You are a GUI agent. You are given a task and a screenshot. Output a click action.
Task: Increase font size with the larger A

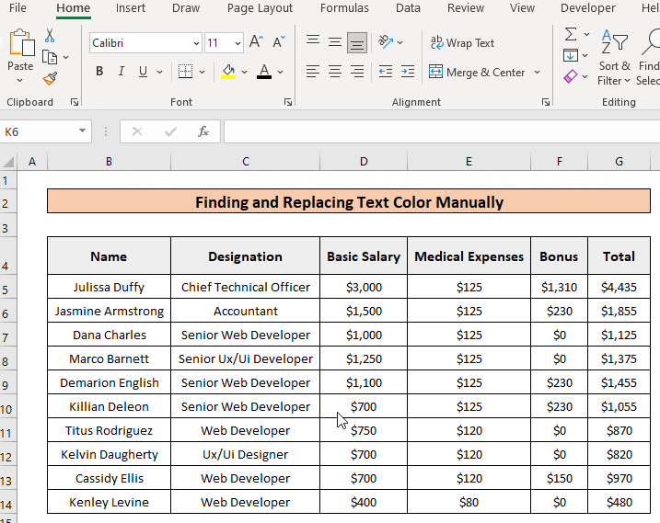click(x=256, y=42)
